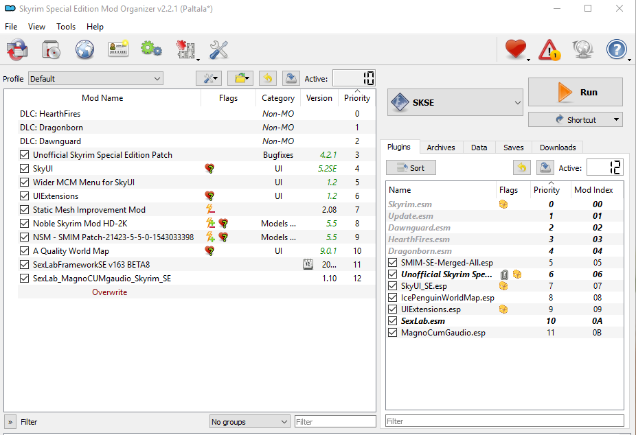Click the red heart endorse icon
This screenshot has width=636, height=435.
point(516,49)
